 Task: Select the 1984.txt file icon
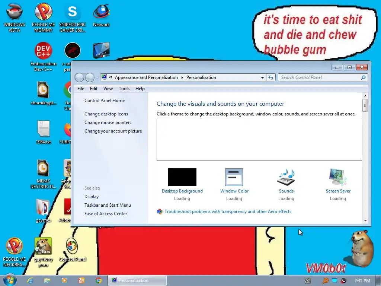click(43, 132)
